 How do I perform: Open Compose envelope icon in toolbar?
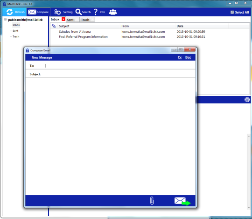pos(32,12)
